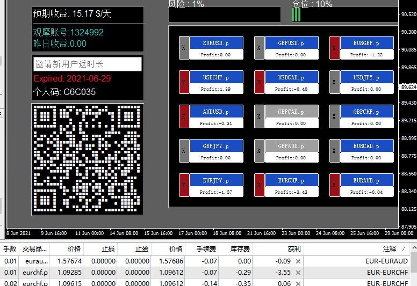Sort orders by the 止损 column header
The width and height of the screenshot is (417, 286).
pos(100,249)
